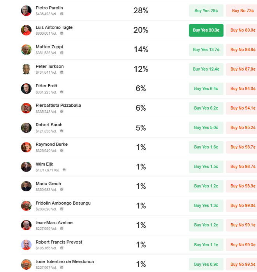Click the gift icon under Matteo Zuppi
257x272 pixels.
pos(62,53)
